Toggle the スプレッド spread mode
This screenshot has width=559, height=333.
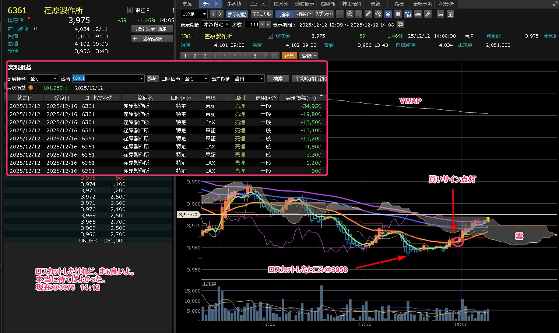click(x=324, y=14)
